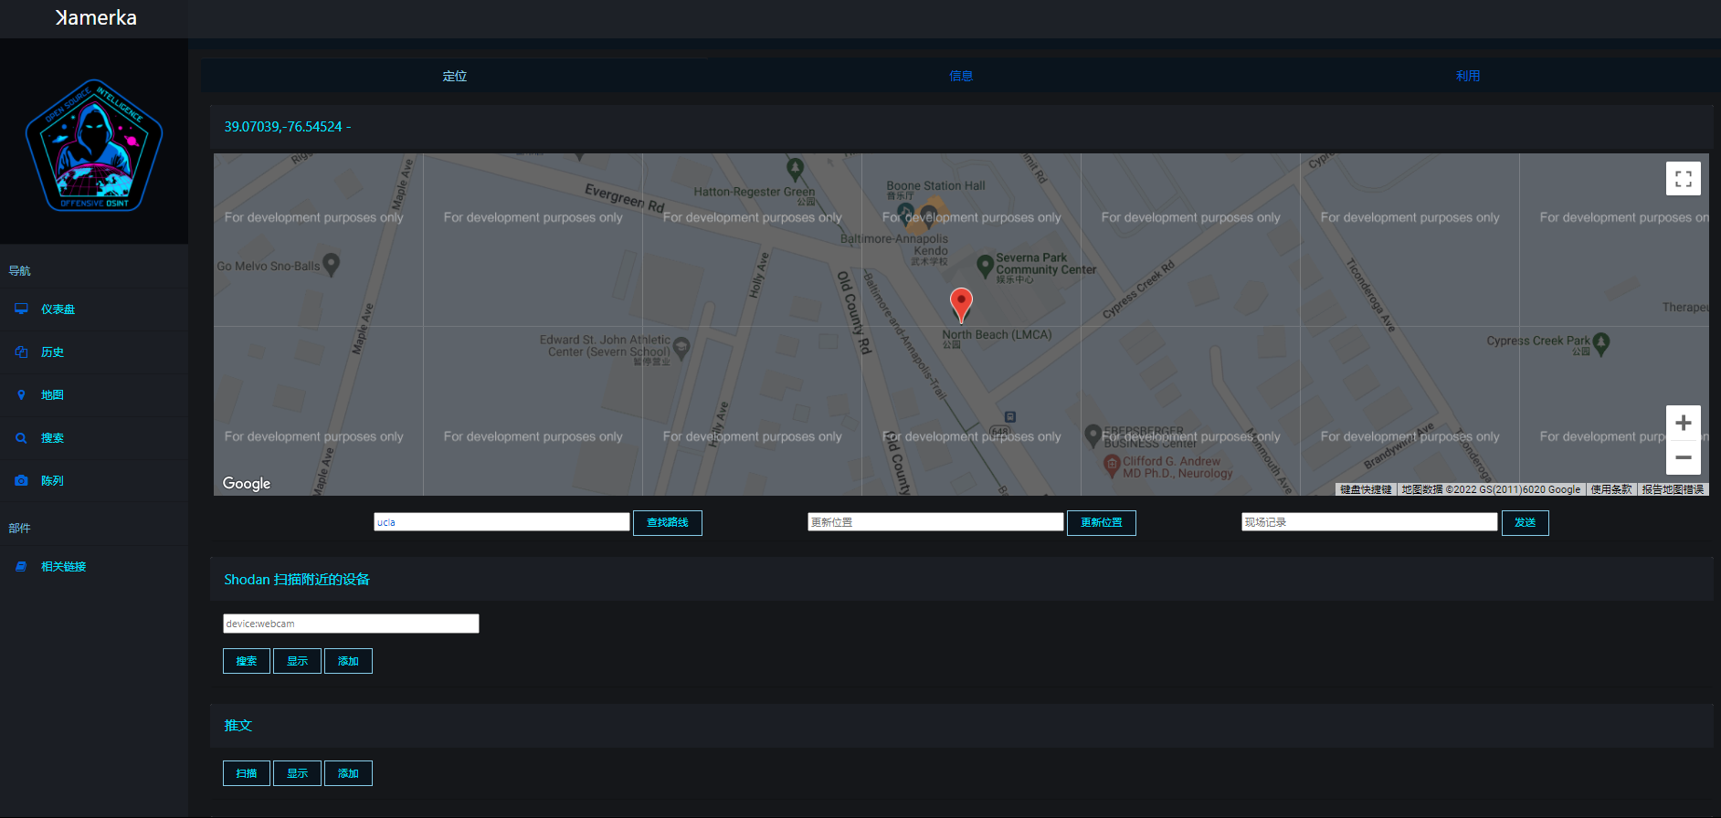Click the Kamerka title in header

[x=96, y=18]
